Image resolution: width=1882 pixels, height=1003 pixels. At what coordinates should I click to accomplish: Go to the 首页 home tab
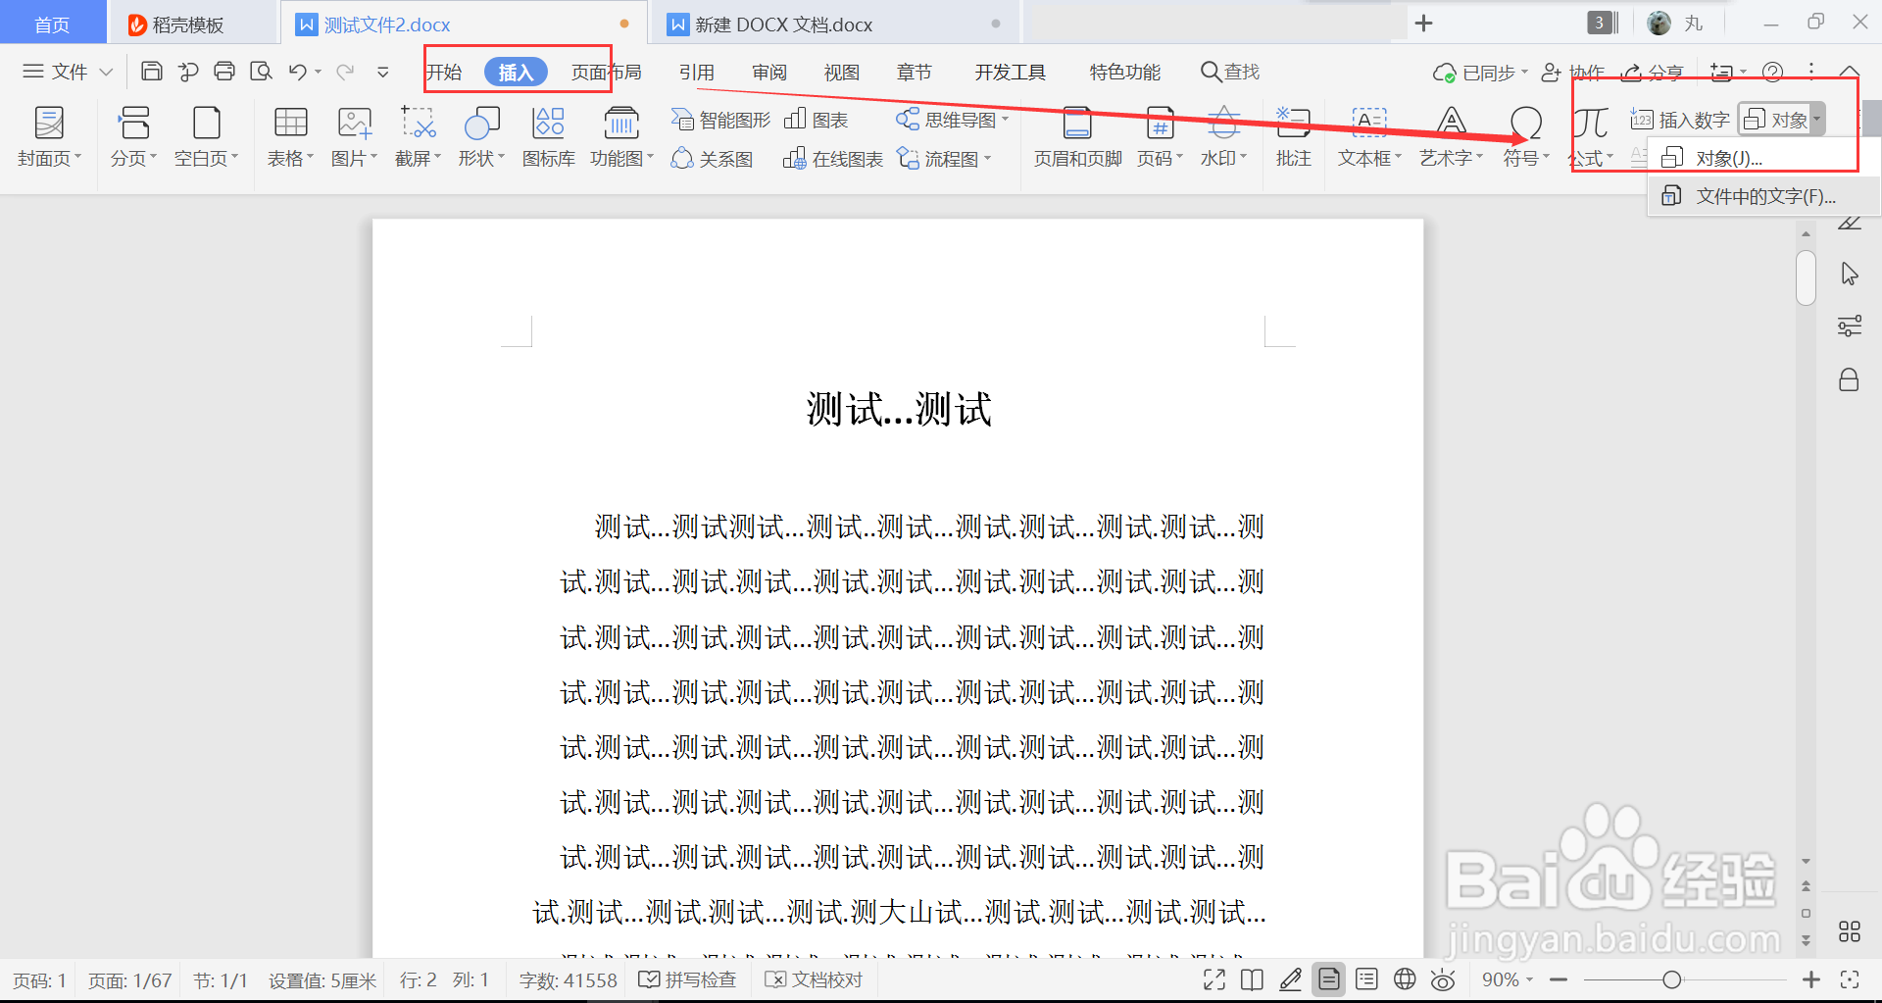[52, 24]
